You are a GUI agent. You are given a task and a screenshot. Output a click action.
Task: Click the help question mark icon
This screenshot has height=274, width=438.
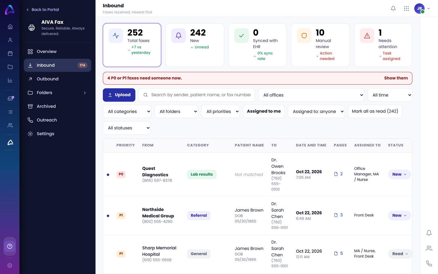(x=10, y=246)
